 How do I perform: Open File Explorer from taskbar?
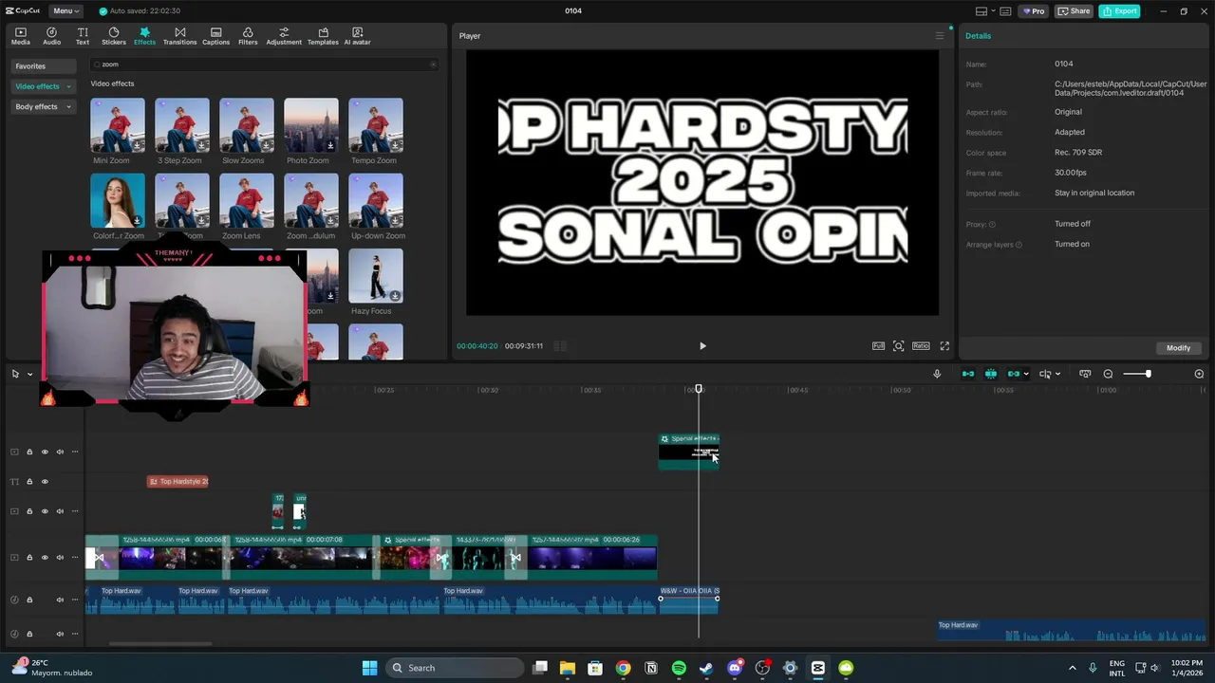567,668
